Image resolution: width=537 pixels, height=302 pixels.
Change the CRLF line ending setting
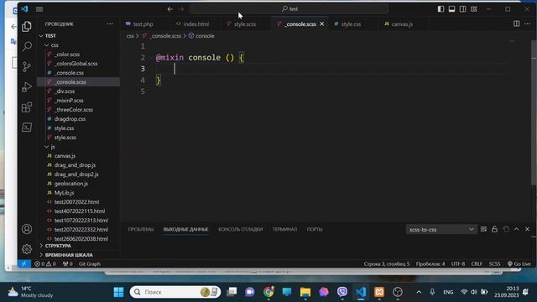pyautogui.click(x=477, y=264)
